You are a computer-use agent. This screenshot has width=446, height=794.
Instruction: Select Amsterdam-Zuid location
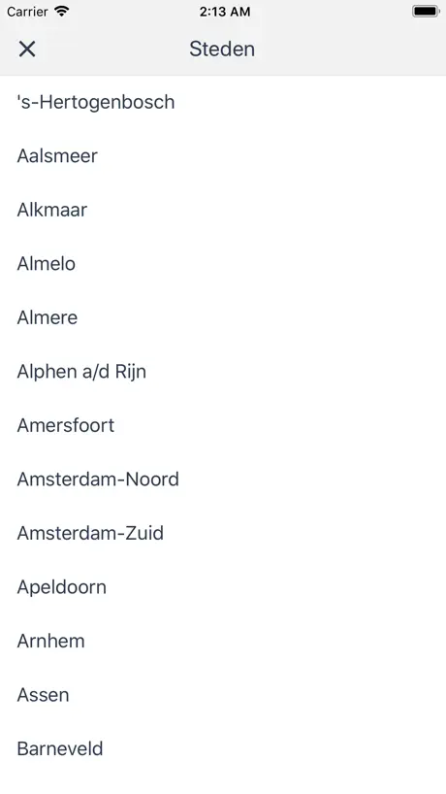click(x=223, y=533)
